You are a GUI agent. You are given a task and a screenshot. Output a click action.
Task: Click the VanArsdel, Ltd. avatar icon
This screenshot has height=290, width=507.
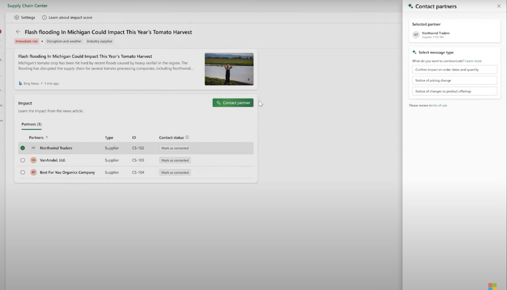tap(33, 160)
